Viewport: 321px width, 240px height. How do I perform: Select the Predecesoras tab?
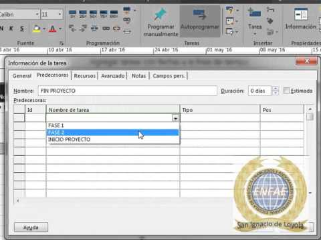coord(53,75)
